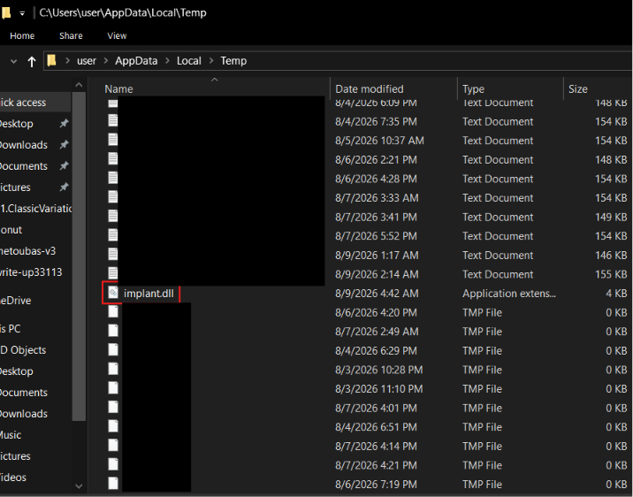Open Music under This PC
633x497 pixels.
click(11, 435)
